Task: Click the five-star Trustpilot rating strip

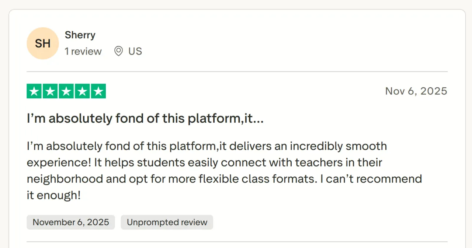Action: pyautogui.click(x=66, y=91)
